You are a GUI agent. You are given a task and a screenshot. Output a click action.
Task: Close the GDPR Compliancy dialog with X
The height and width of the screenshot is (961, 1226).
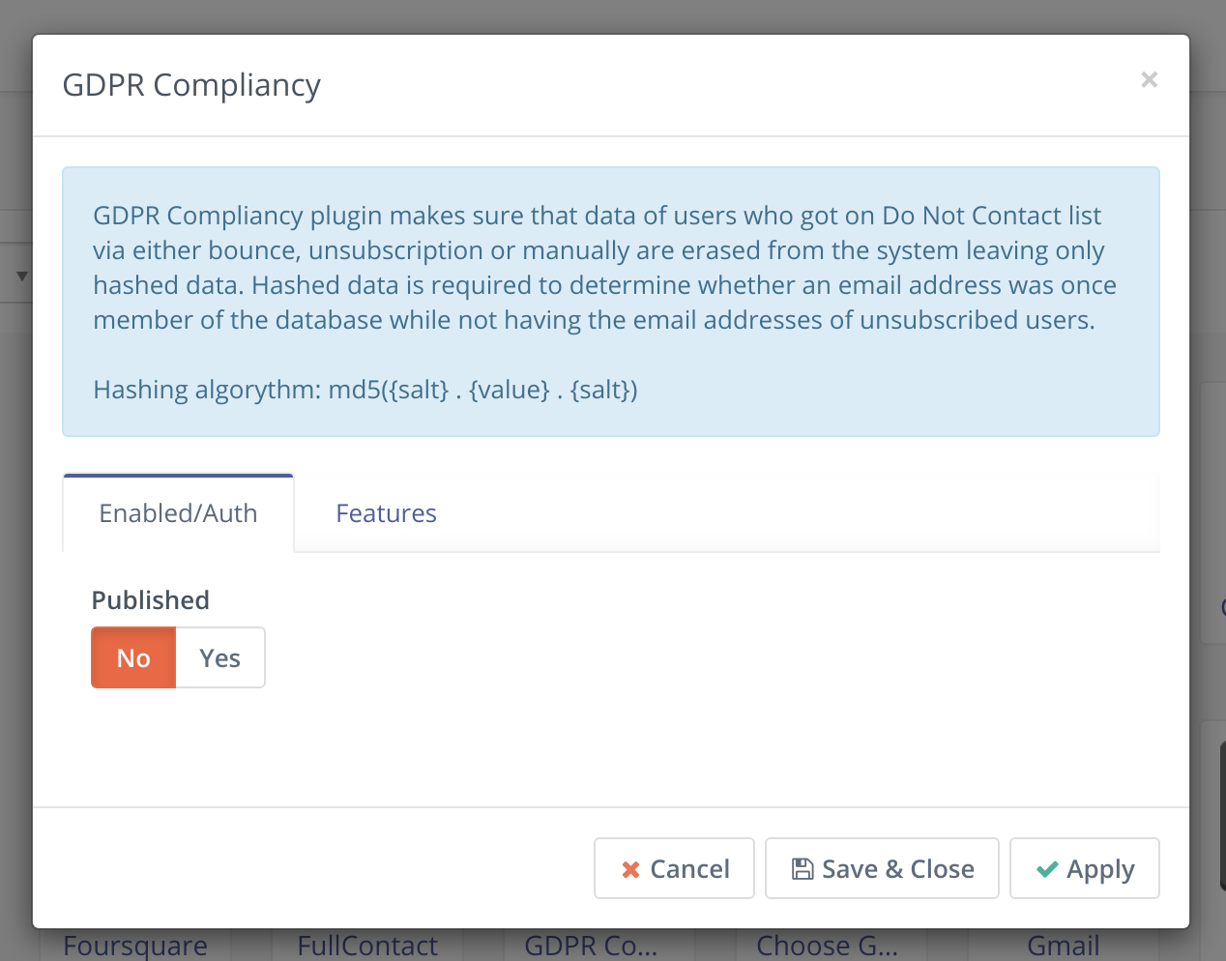(x=1149, y=79)
